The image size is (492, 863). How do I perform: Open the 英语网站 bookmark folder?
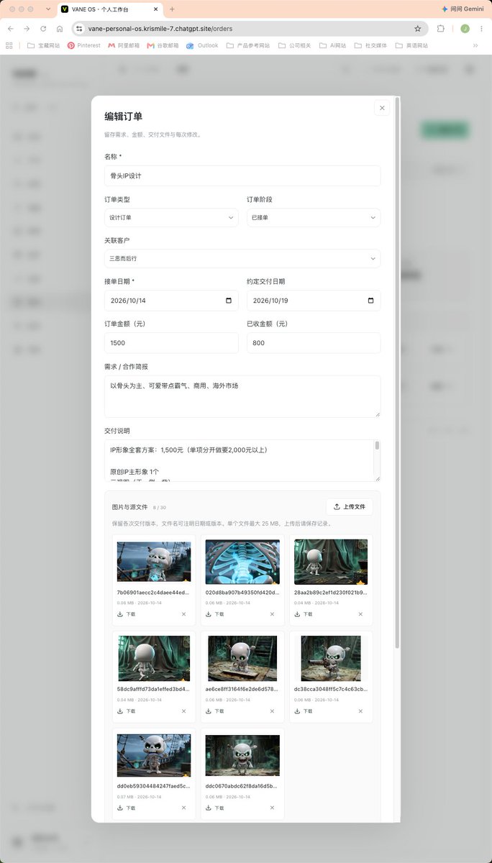pyautogui.click(x=411, y=45)
